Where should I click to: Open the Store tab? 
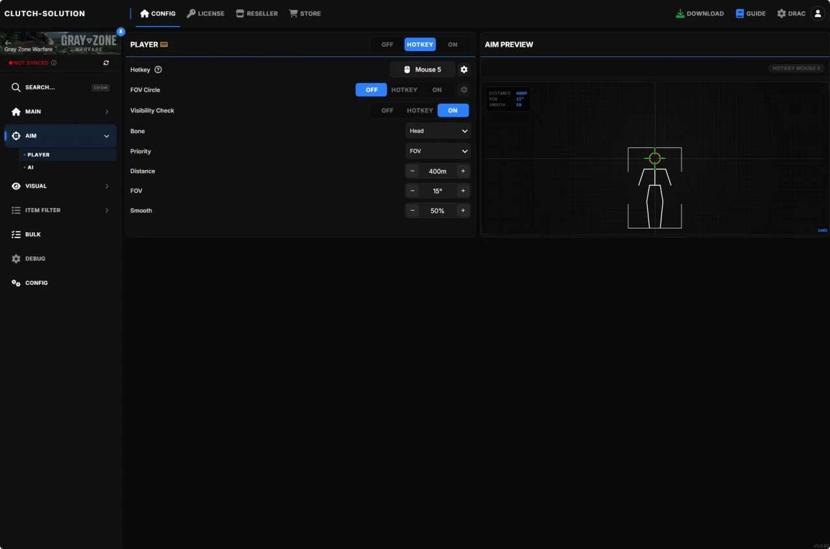coord(305,14)
